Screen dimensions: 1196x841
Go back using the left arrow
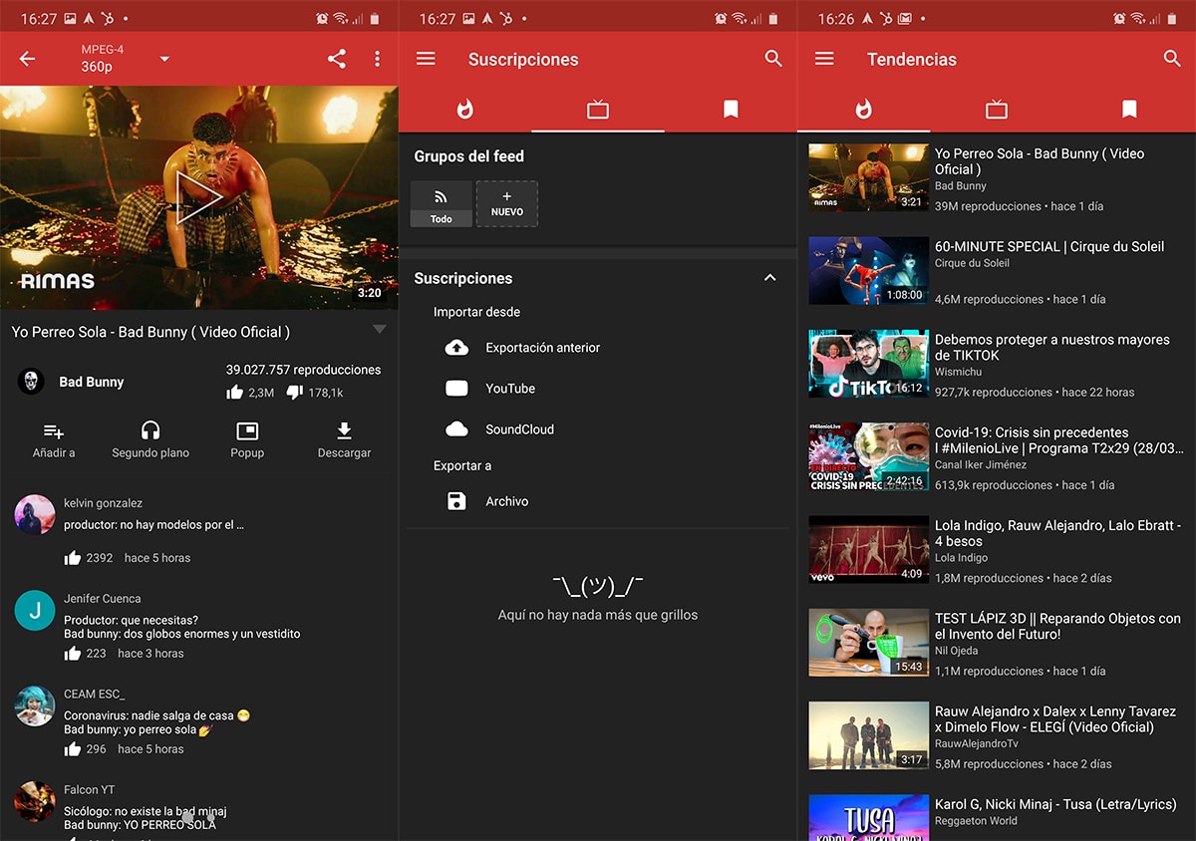pyautogui.click(x=27, y=59)
